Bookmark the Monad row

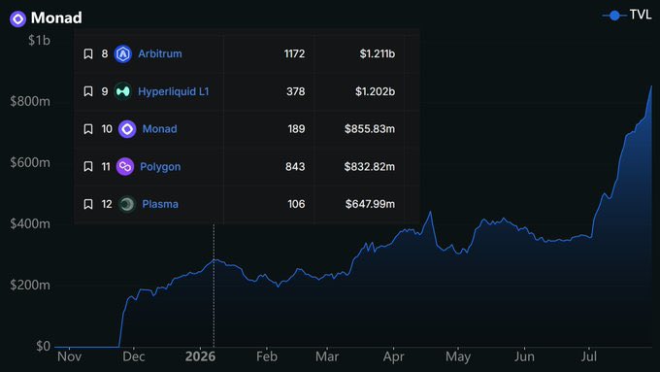(x=88, y=129)
